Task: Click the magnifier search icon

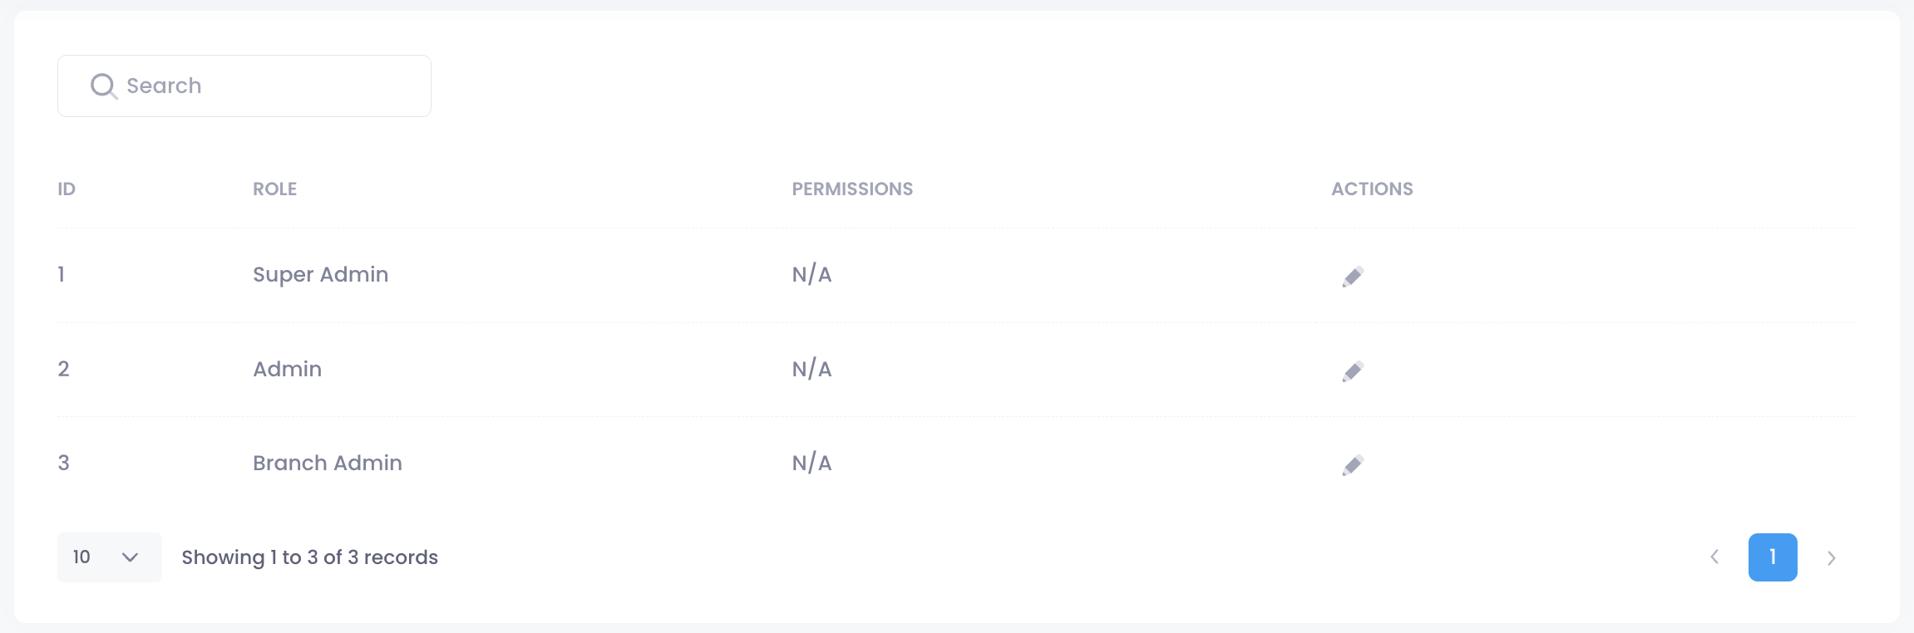Action: (x=103, y=86)
